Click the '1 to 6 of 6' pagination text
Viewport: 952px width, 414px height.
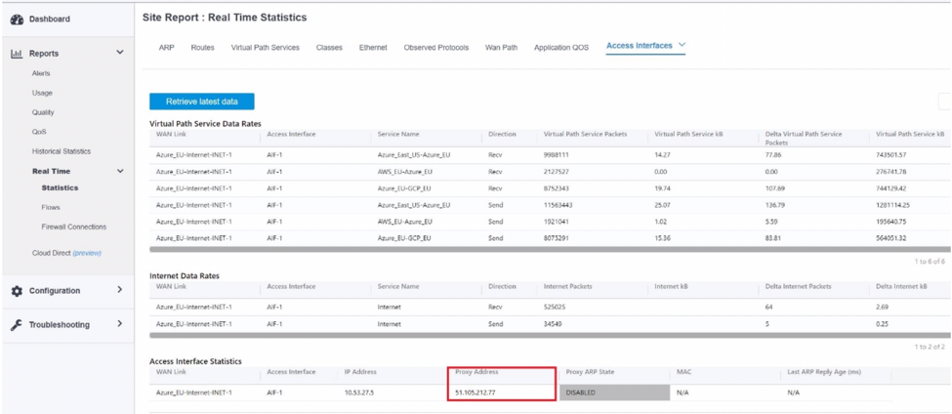[930, 261]
